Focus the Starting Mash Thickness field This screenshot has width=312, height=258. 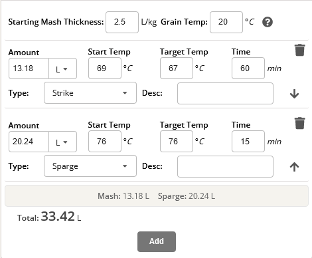pos(122,22)
